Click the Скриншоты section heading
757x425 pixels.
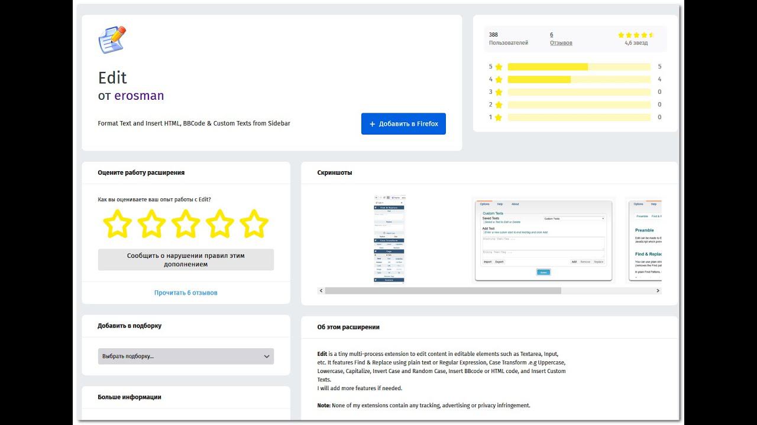(x=335, y=173)
